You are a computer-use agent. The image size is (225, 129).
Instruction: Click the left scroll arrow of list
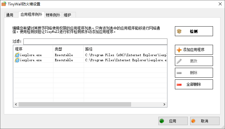click(16, 105)
